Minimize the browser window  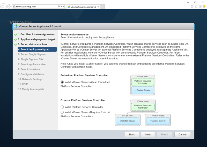tap(188, 2)
